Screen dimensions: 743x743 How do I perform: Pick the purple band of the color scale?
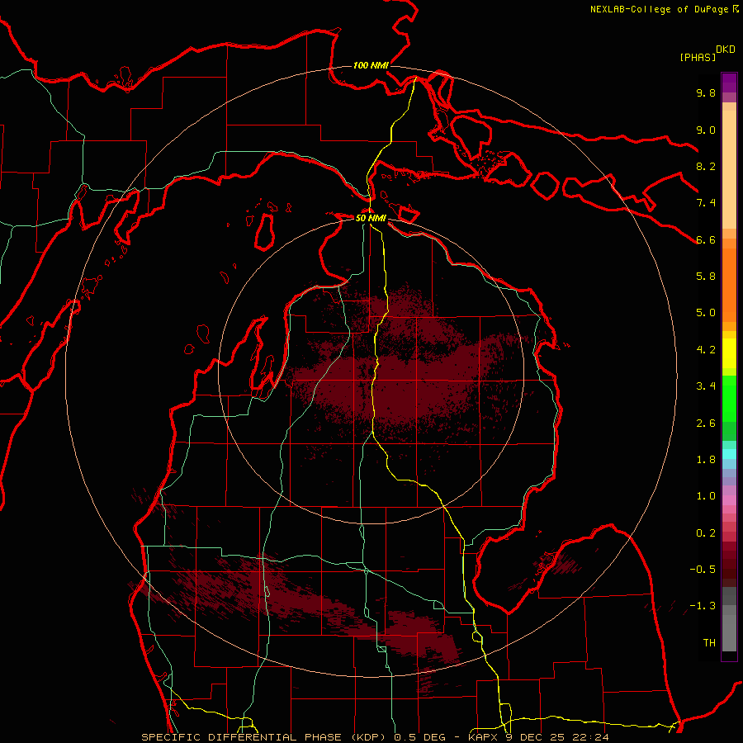point(729,83)
